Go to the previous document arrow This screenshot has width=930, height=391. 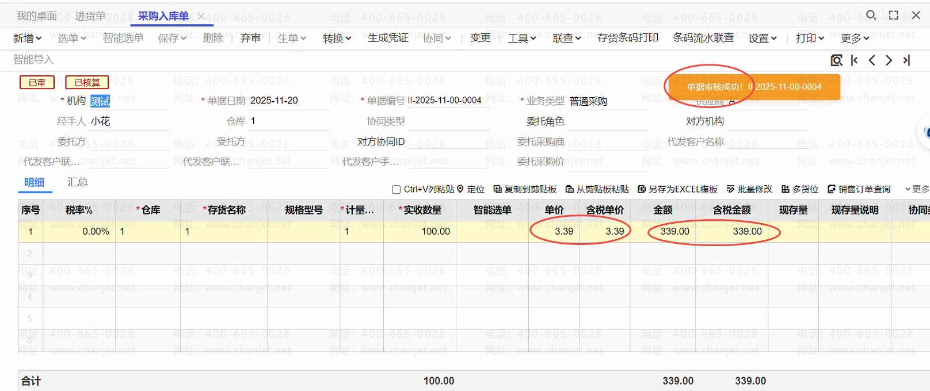point(872,60)
